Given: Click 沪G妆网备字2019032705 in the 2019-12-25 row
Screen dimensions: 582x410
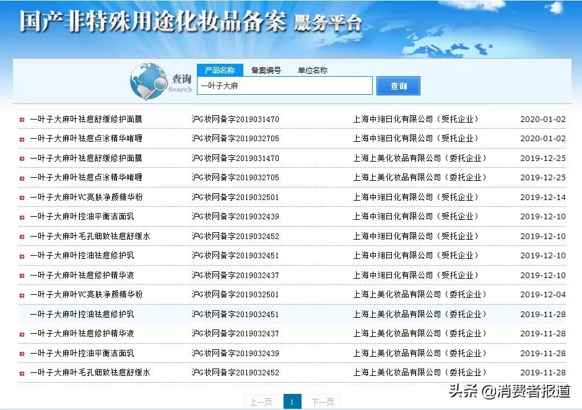Looking at the screenshot, I should pyautogui.click(x=235, y=178).
